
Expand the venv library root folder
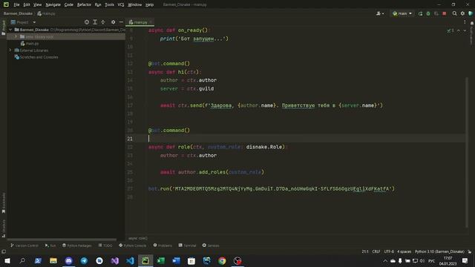point(16,36)
